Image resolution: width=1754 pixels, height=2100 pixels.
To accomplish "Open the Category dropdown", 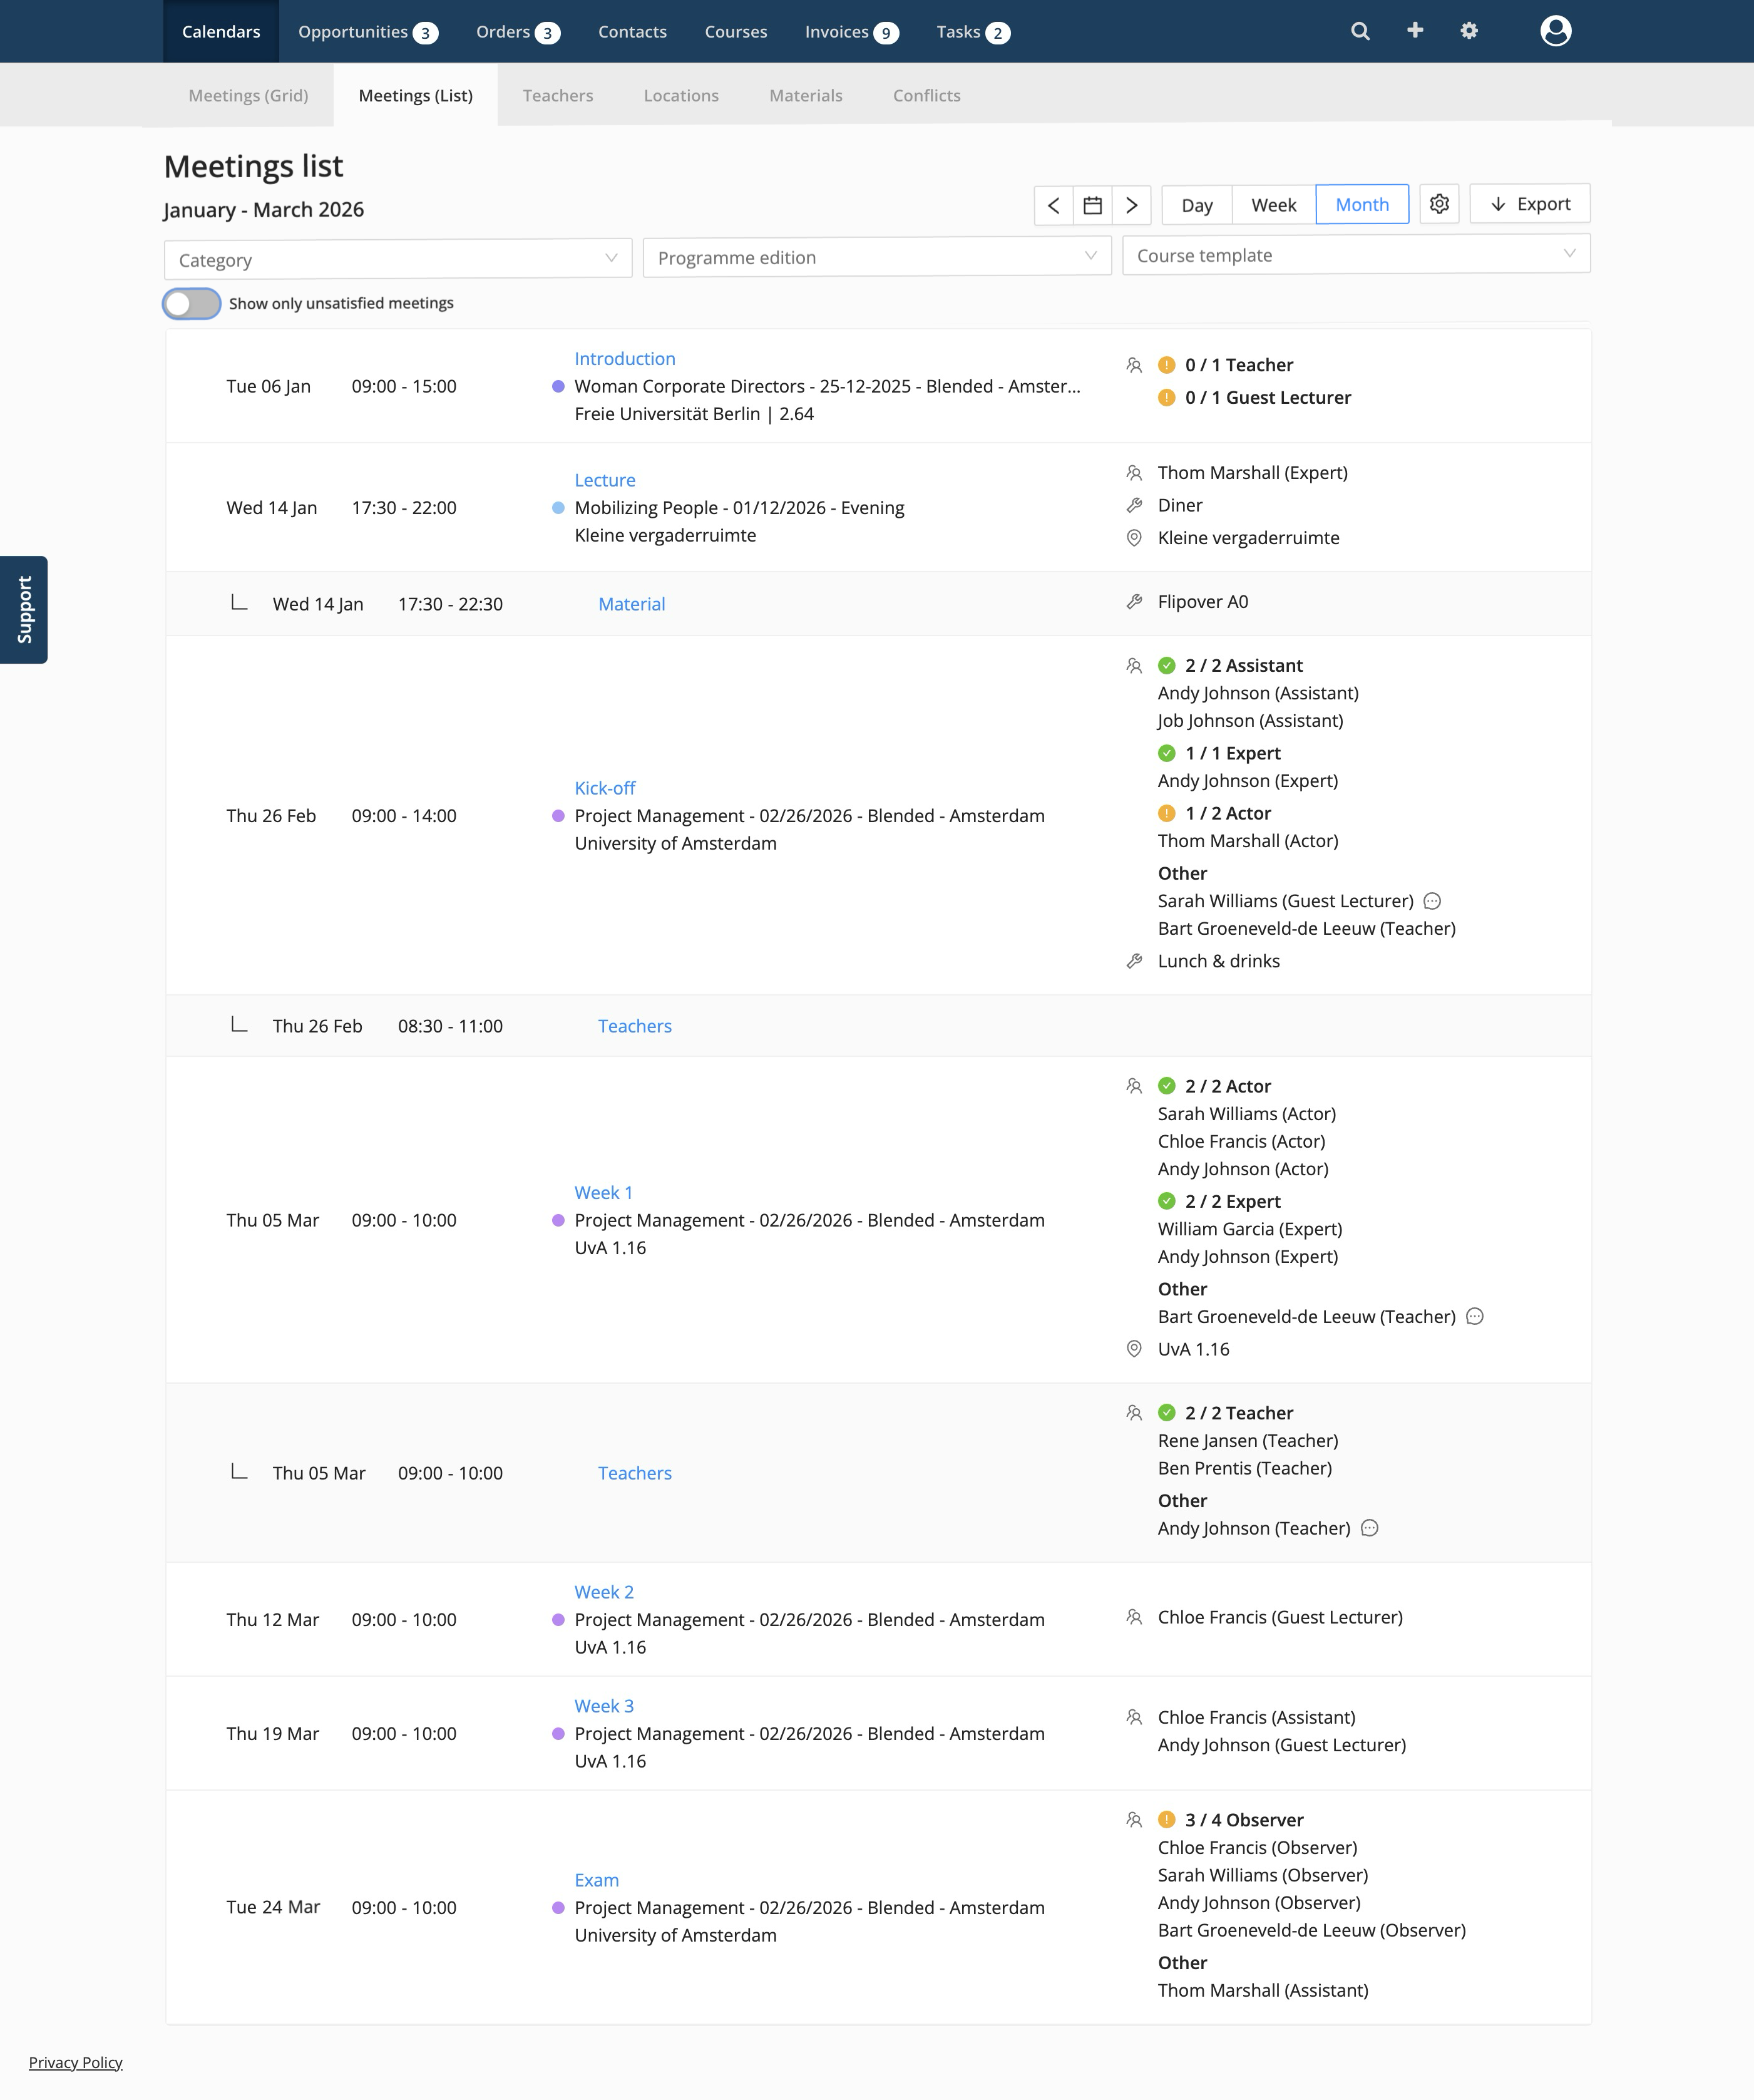I will 398,259.
